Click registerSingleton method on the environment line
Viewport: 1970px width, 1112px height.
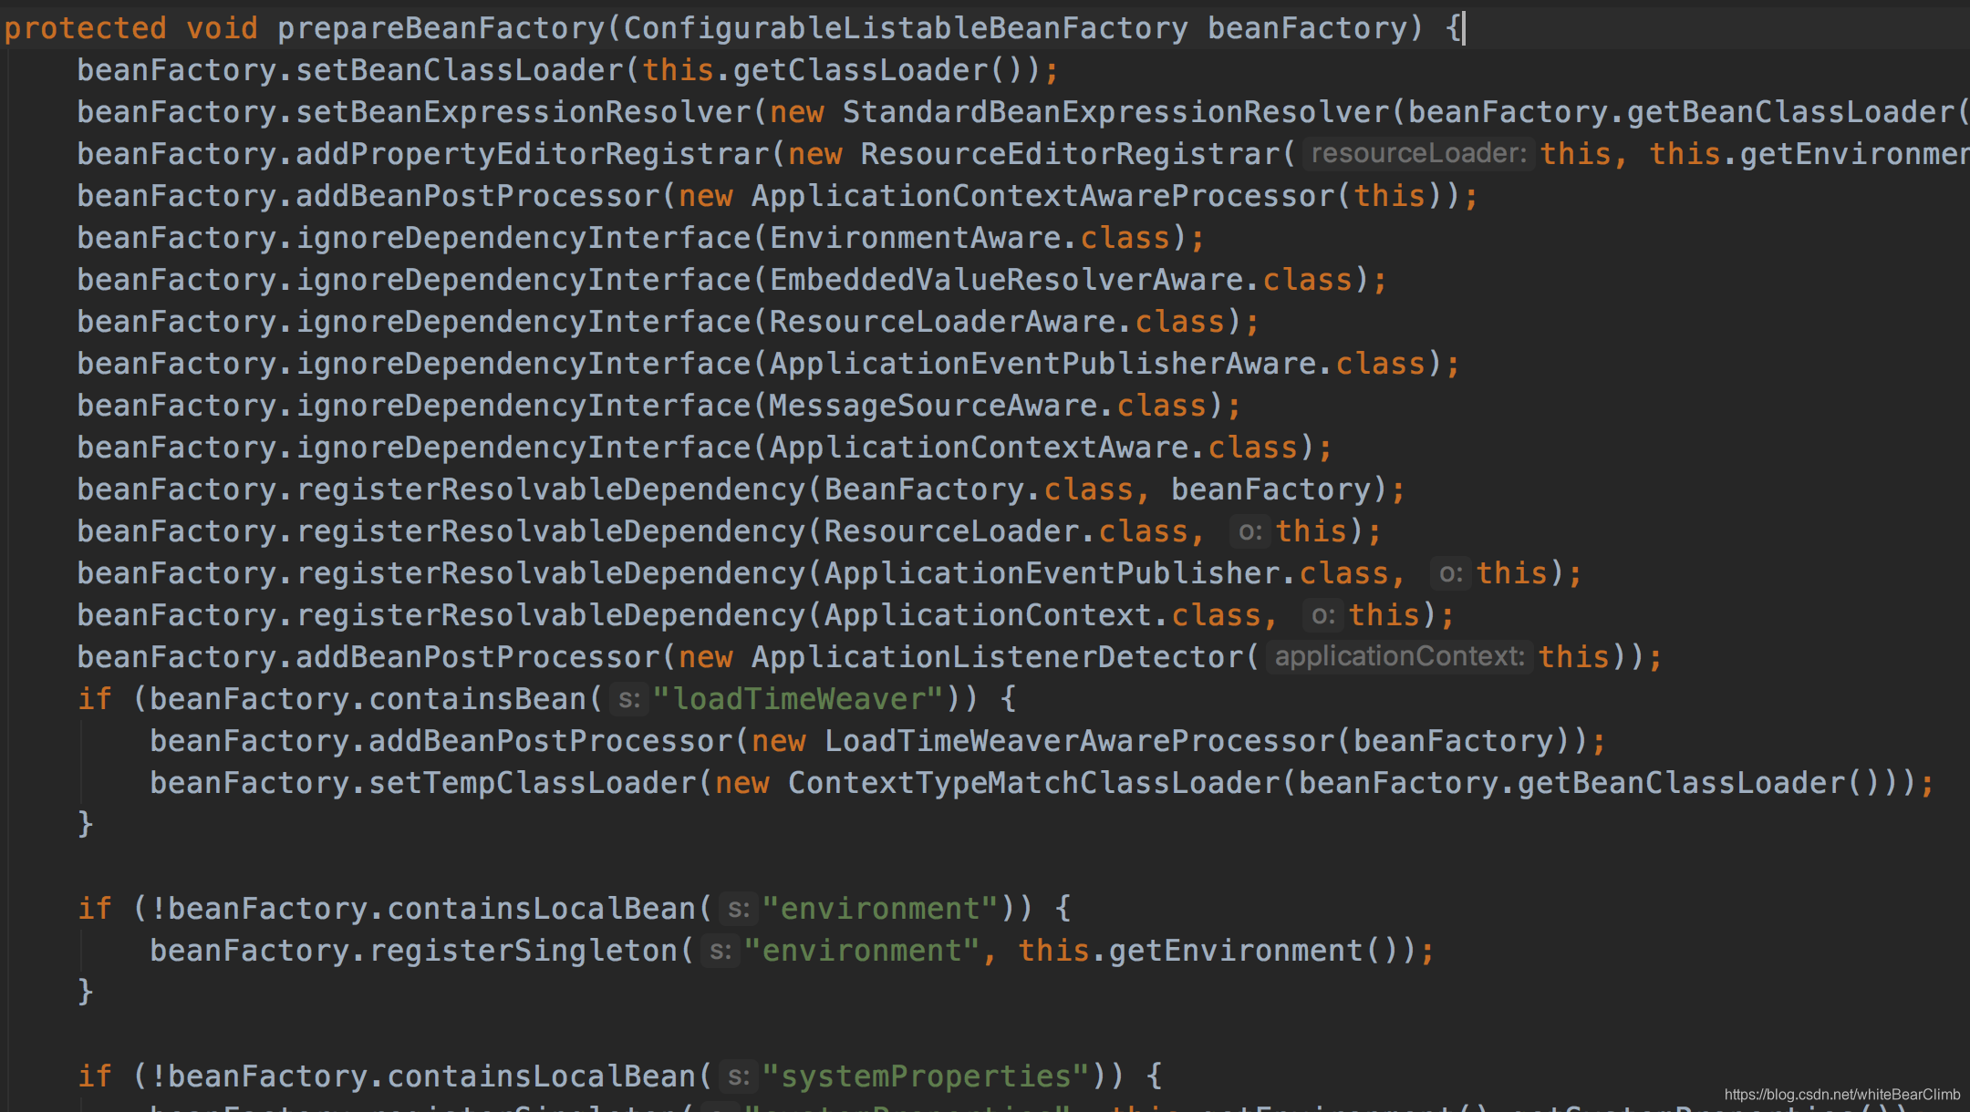click(524, 951)
